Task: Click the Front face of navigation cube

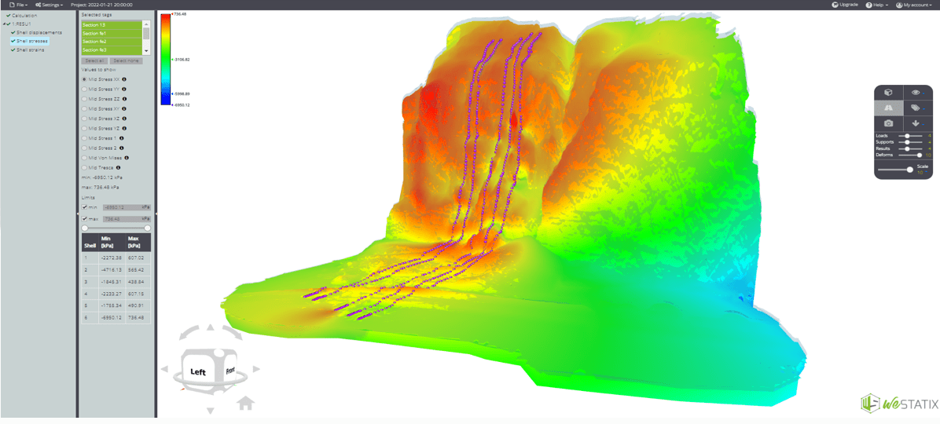Action: (229, 371)
